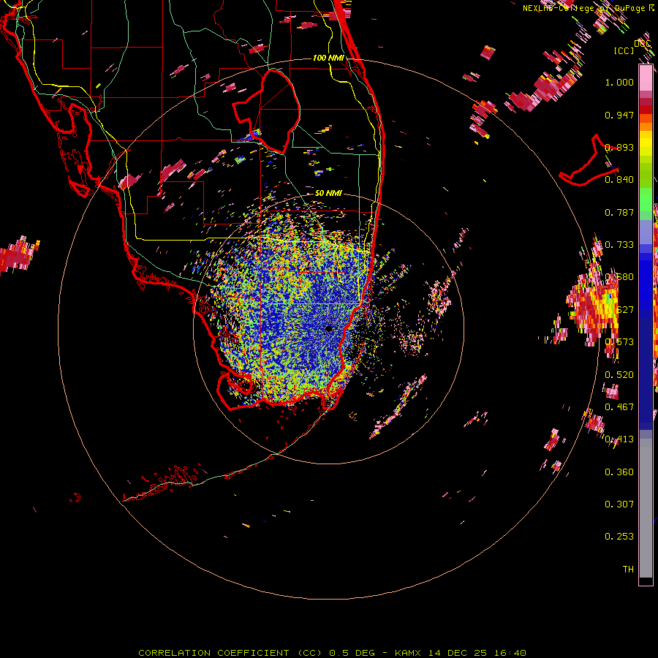
Task: Click the 16:40 timestamp in the caption
Action: [x=510, y=653]
